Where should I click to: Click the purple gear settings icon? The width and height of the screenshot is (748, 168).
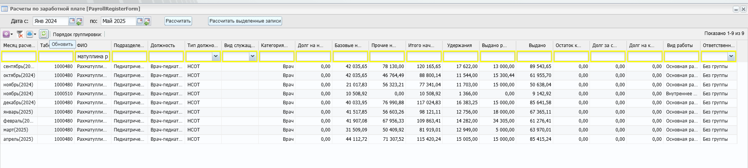[x=6, y=34]
